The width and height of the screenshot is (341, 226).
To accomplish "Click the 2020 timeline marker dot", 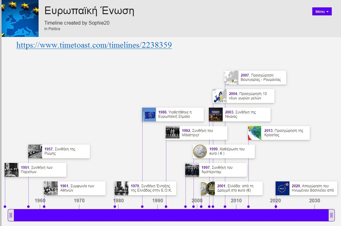I will 276,207.
